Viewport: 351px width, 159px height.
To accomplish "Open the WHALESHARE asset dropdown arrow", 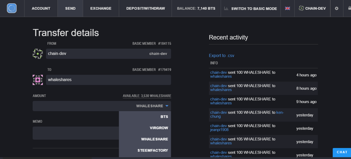I will 167,106.
